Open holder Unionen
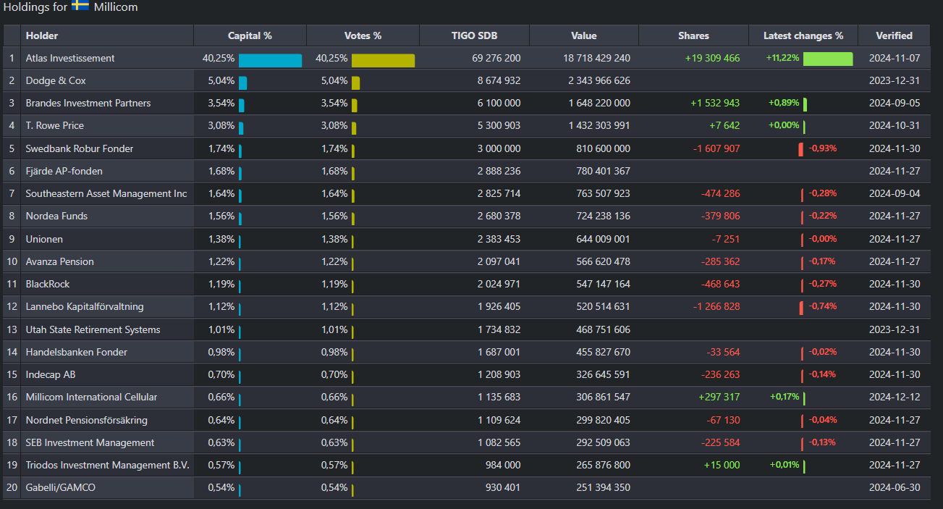Viewport: 943px width, 509px height. (x=44, y=239)
